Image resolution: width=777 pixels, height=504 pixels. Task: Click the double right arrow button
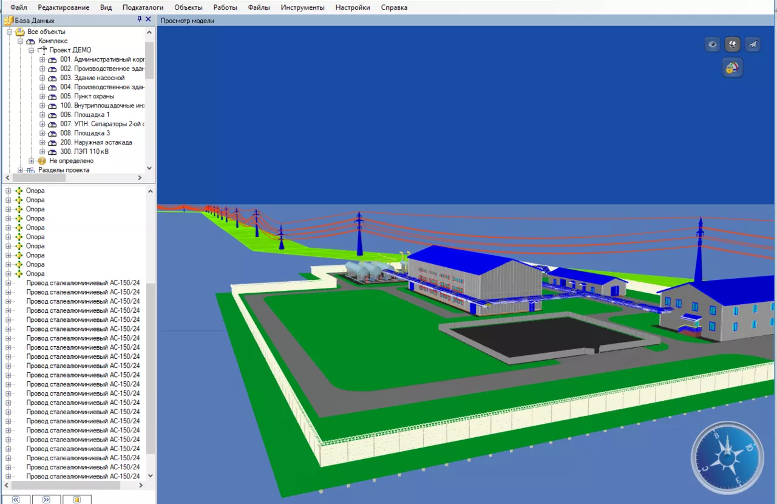click(46, 499)
